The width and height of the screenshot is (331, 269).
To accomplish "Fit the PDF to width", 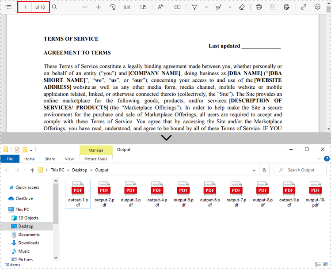I will click(127, 7).
